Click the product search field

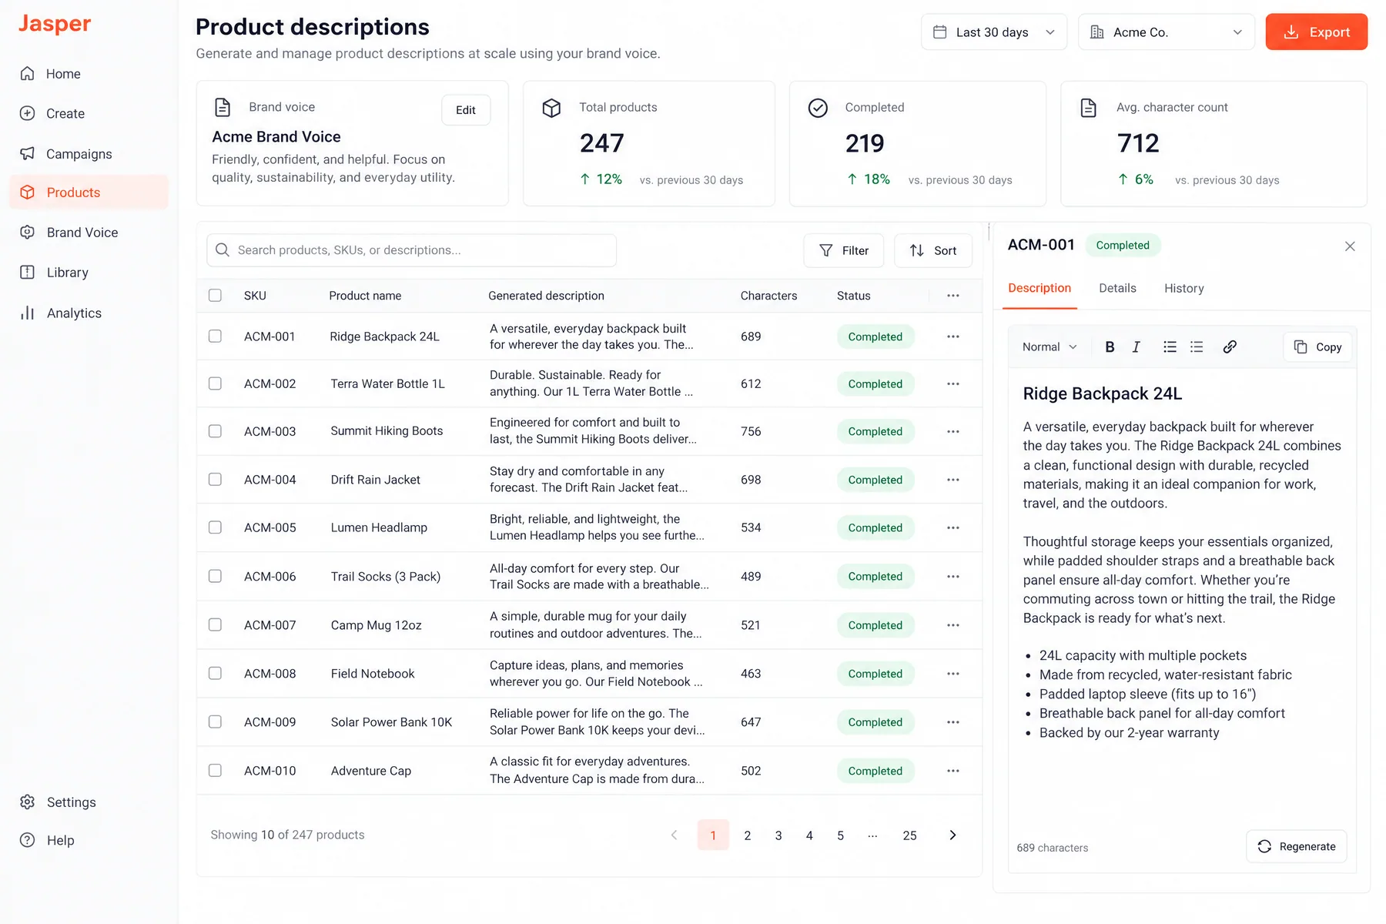[411, 251]
